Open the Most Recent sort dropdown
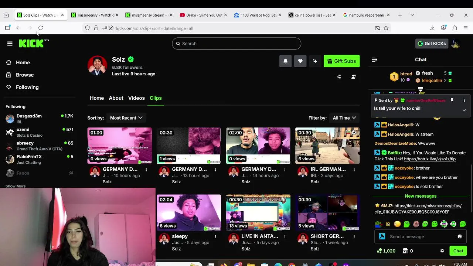 click(x=126, y=118)
